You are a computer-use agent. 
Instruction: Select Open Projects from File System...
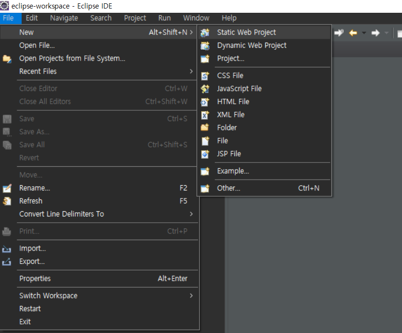click(98, 58)
